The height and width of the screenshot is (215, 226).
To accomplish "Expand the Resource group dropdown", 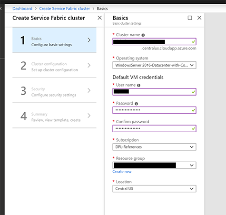I will pyautogui.click(x=154, y=165).
